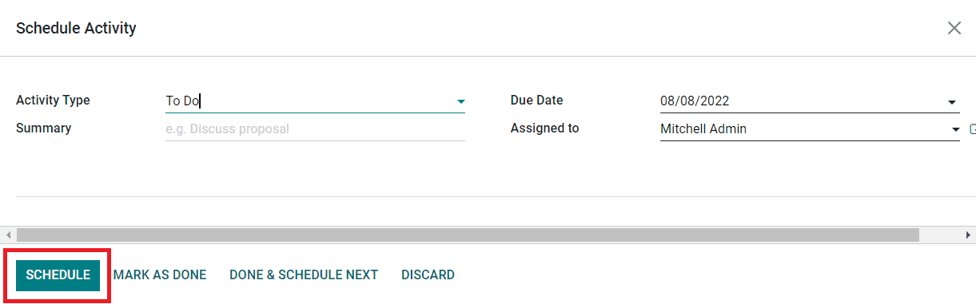
Task: Click the Activity Type label
Action: click(x=53, y=101)
